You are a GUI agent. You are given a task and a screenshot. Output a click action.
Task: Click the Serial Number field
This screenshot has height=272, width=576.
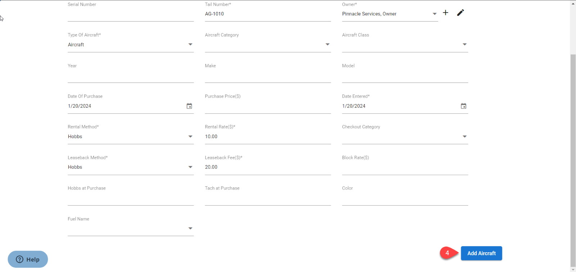click(130, 14)
